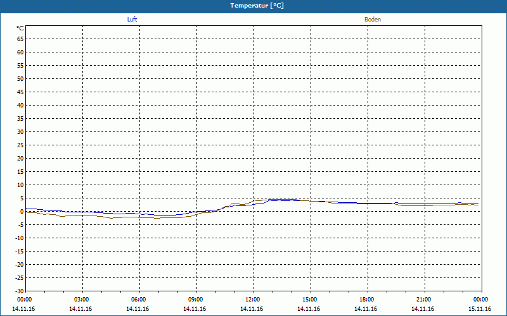
Task: Click the 45 y-axis value
Action: 20,92
